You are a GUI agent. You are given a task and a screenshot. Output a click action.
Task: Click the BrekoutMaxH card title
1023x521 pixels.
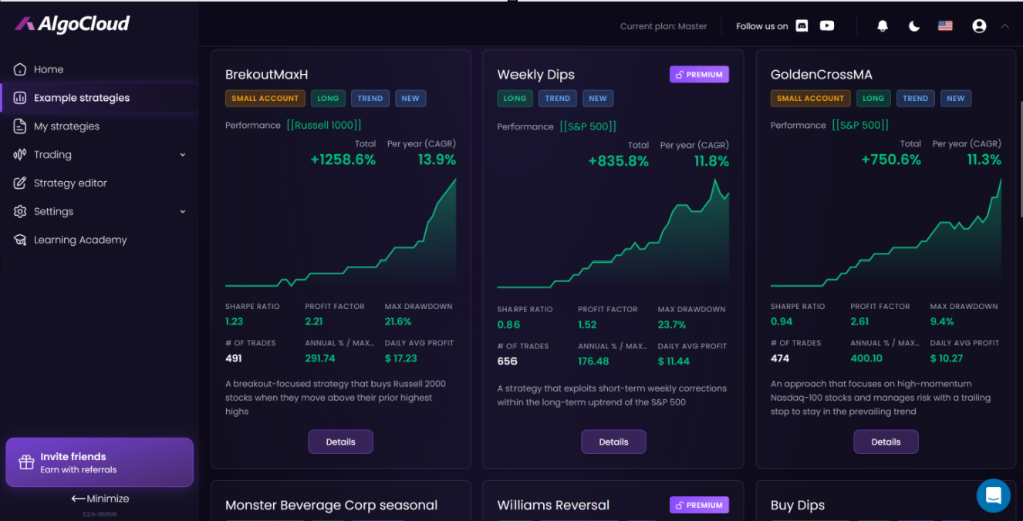267,75
